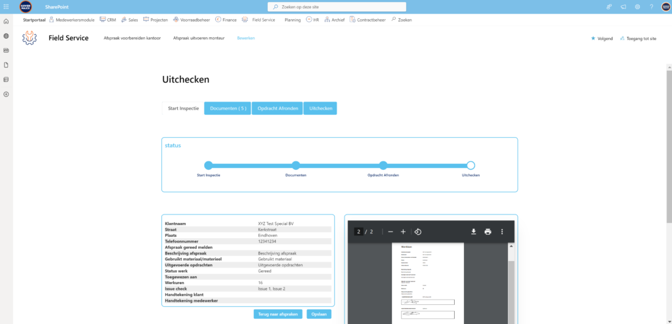Image resolution: width=672 pixels, height=324 pixels.
Task: Switch to the Documenten (5) tab
Action: (x=228, y=108)
